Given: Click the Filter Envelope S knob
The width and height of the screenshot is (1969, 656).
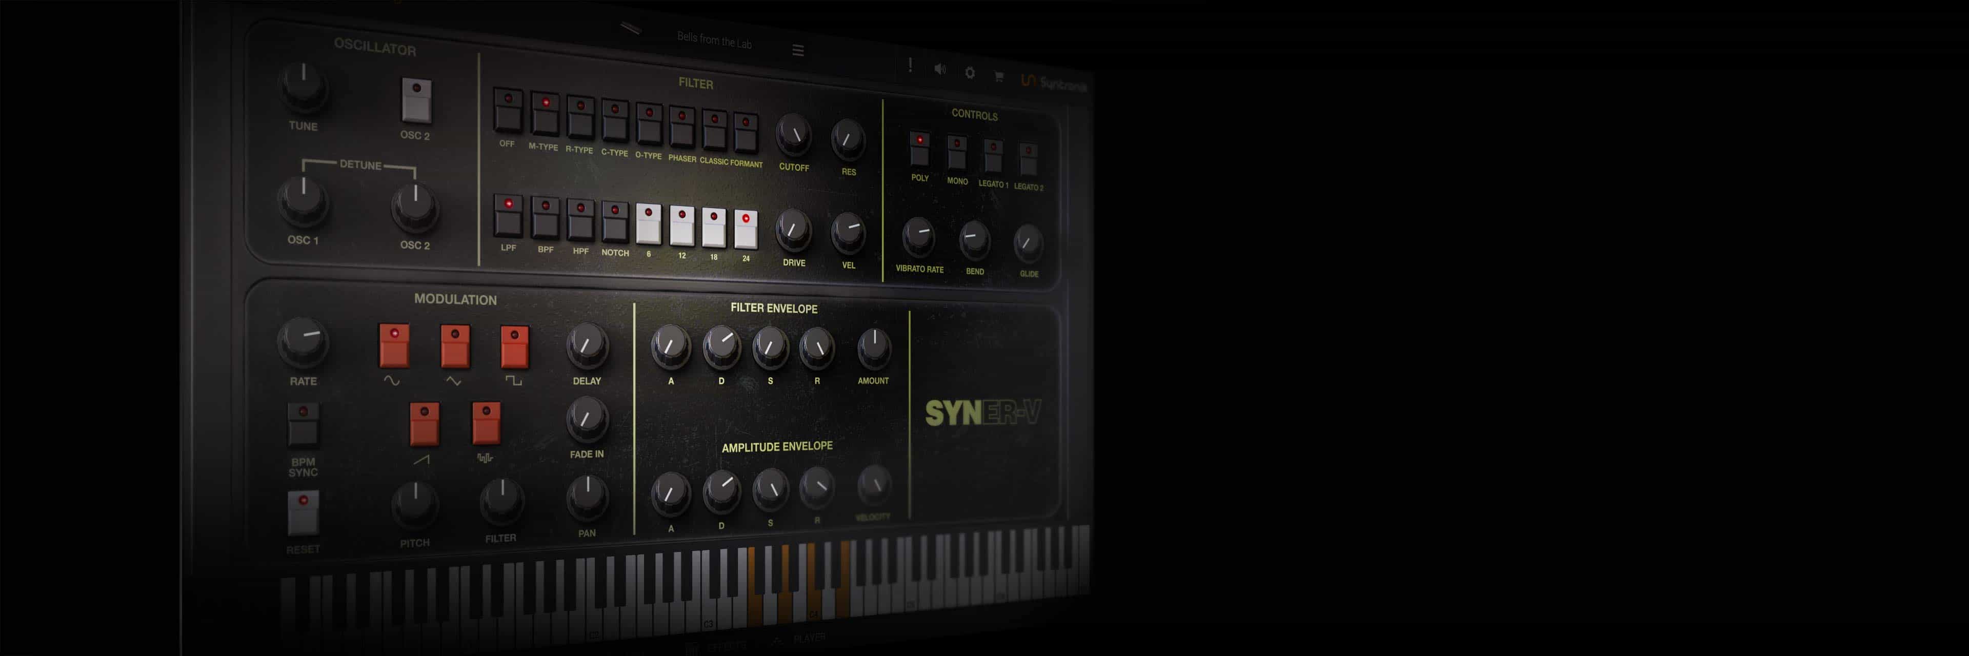Looking at the screenshot, I should point(771,347).
